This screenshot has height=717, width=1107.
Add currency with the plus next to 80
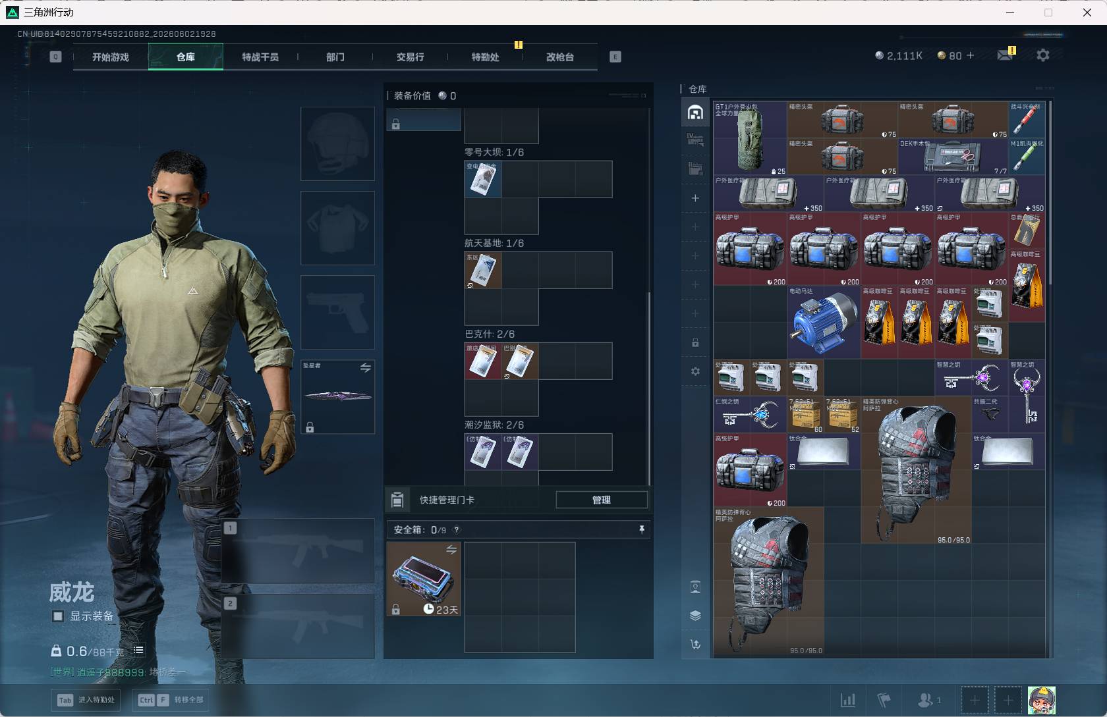[970, 55]
